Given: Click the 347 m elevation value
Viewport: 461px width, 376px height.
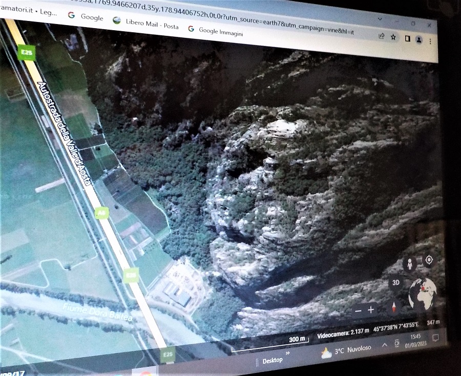Looking at the screenshot, I should point(433,322).
